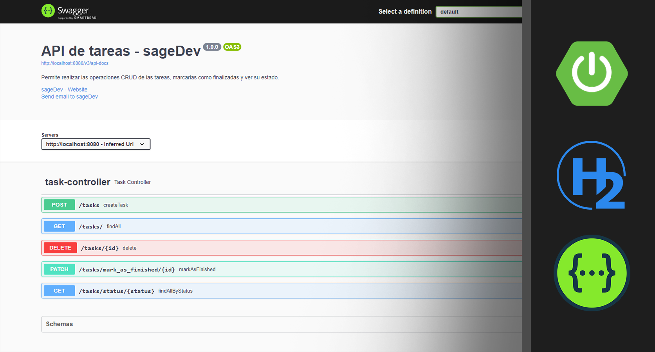Click the green Swagger braces logo
Image resolution: width=655 pixels, height=352 pixels.
[x=592, y=273]
